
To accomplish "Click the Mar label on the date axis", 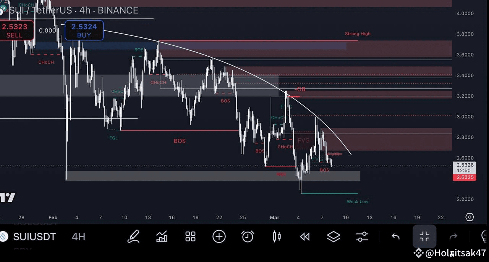I will 274,217.
